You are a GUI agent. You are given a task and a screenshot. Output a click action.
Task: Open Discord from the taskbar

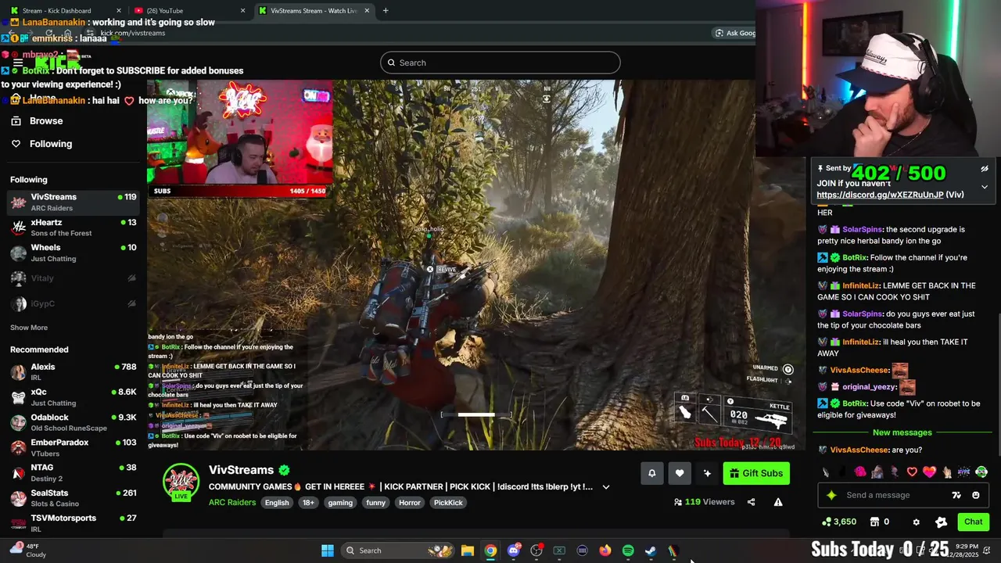(x=513, y=550)
